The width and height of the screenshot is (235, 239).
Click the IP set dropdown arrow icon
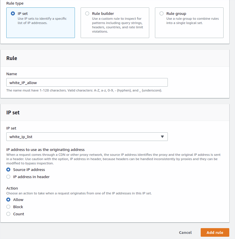pyautogui.click(x=162, y=137)
